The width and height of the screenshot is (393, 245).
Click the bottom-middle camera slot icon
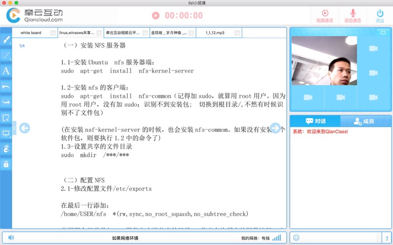(340, 97)
